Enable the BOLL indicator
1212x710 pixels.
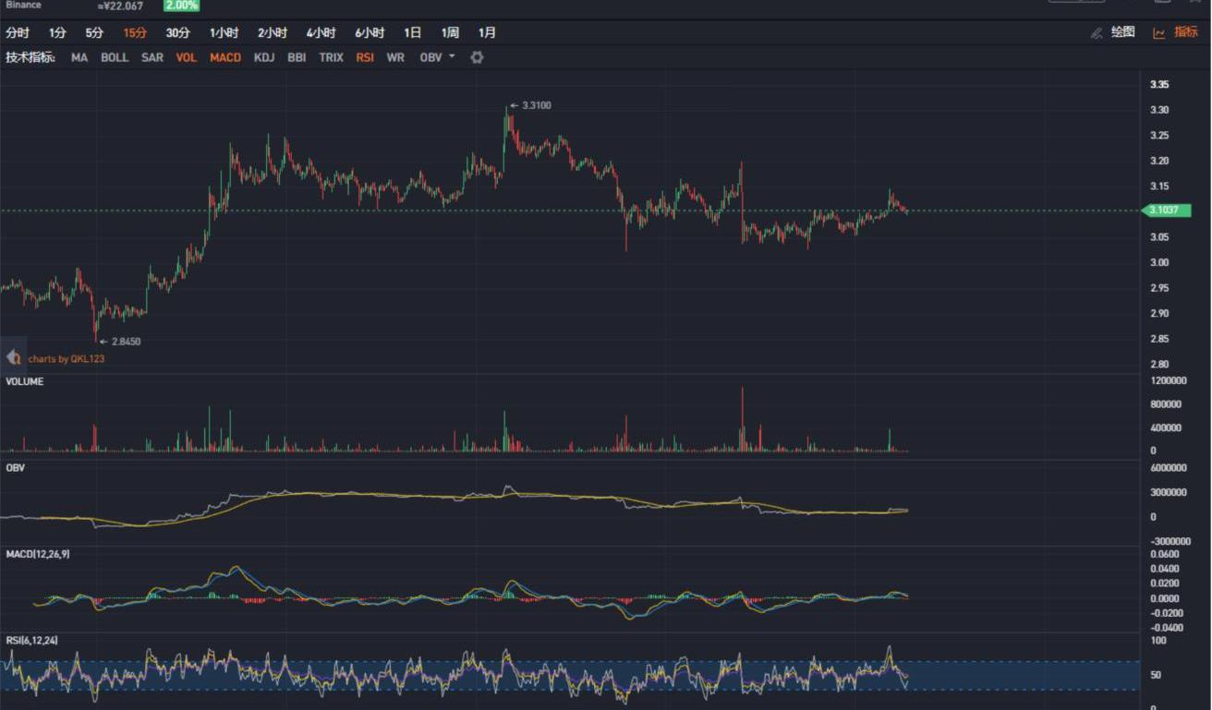tap(115, 57)
